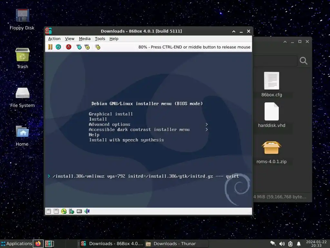Select the Install entry in the installer menu

click(x=98, y=119)
